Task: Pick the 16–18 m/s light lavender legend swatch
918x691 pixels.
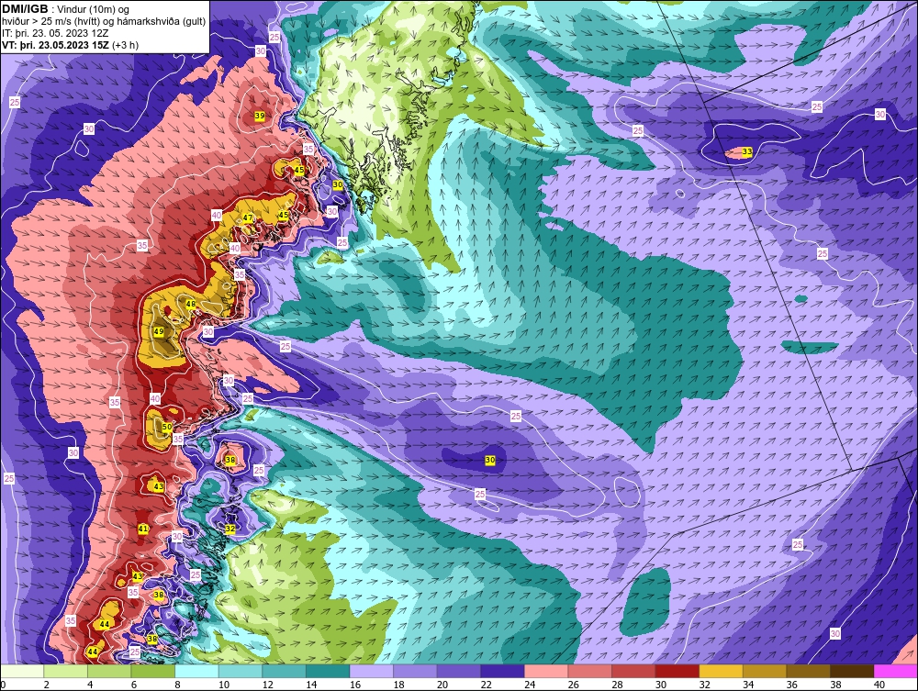Action: click(x=371, y=671)
